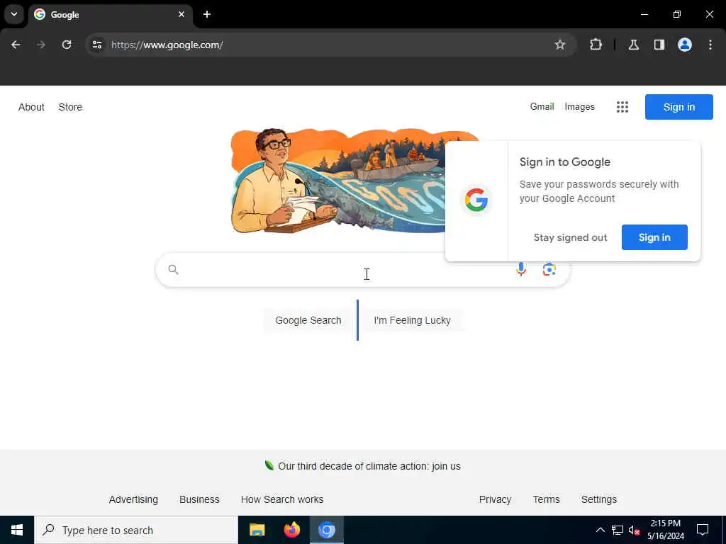Open Firefox from the taskbar
This screenshot has width=726, height=544.
[291, 530]
